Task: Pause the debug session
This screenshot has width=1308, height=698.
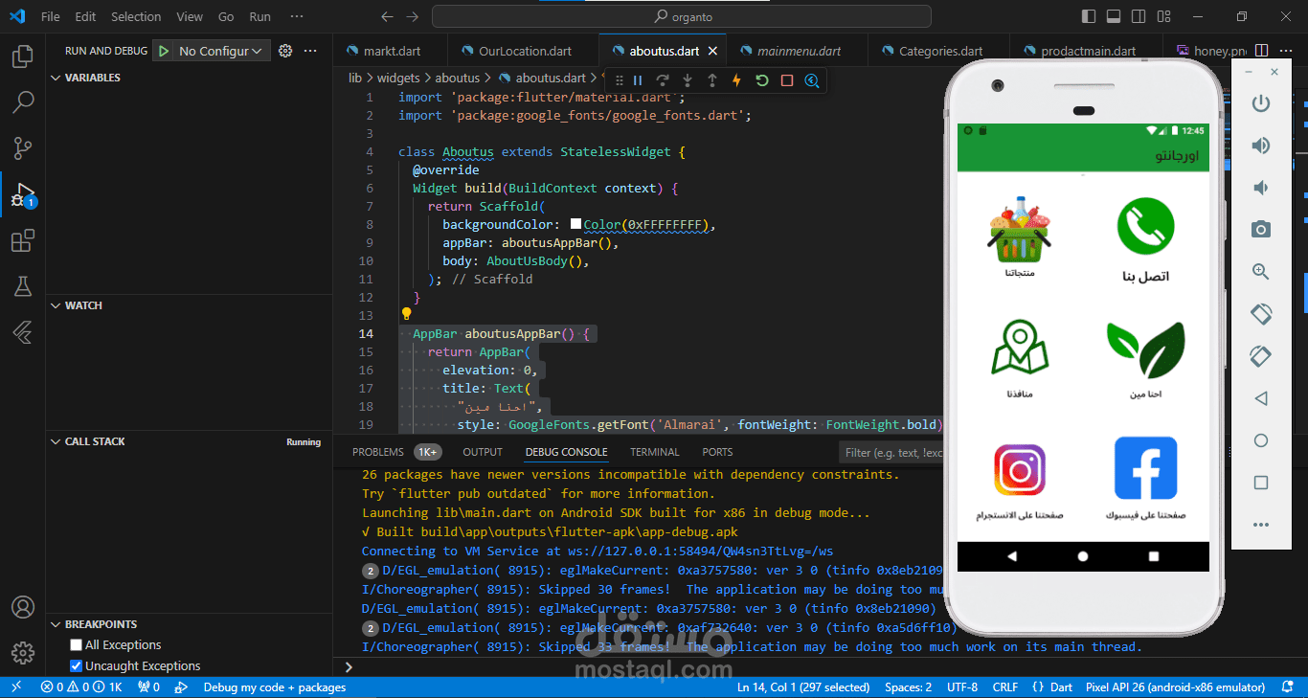Action: [x=638, y=81]
